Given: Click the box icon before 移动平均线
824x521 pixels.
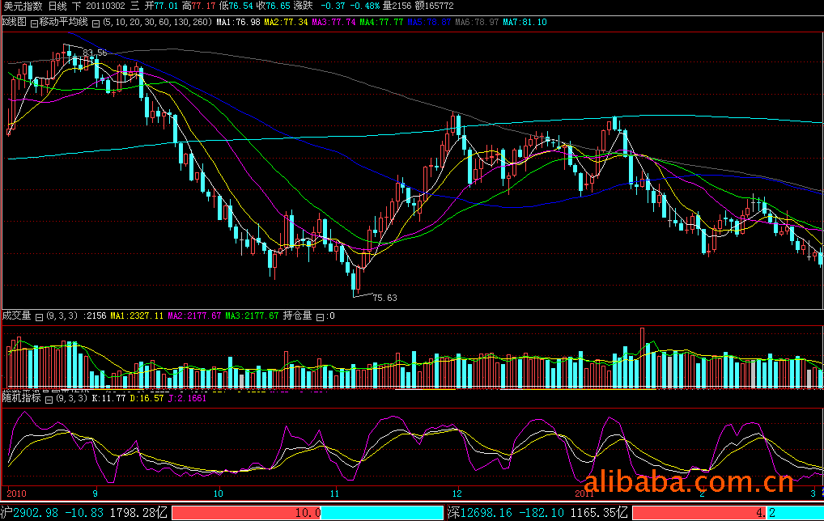Looking at the screenshot, I should 34,22.
